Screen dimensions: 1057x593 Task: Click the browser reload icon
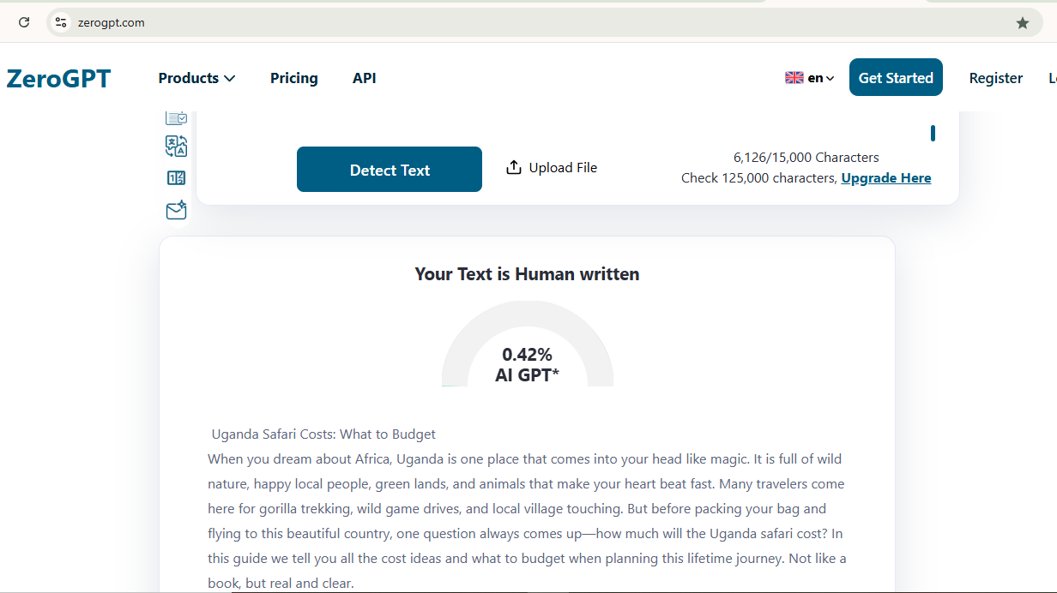24,23
